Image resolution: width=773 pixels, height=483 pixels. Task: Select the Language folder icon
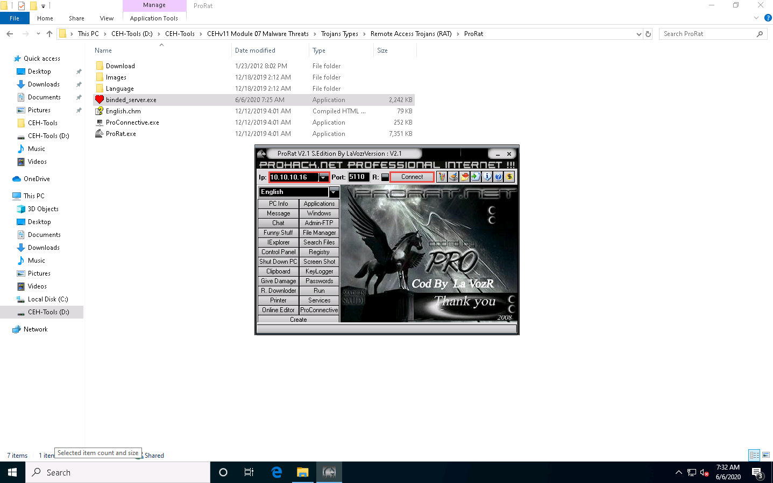coord(100,88)
